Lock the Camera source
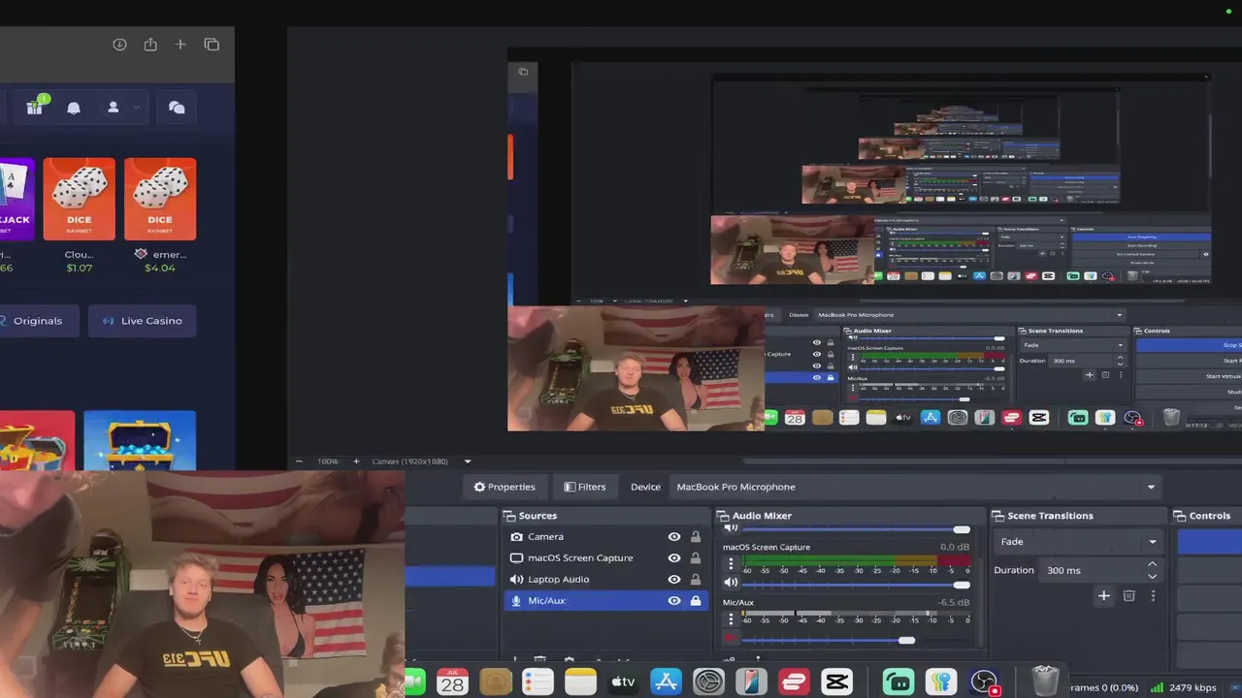The width and height of the screenshot is (1242, 698). [696, 537]
